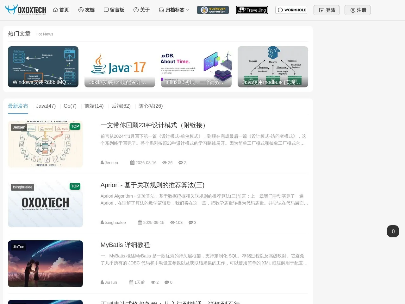Switch to the 随心帖(26) tab
The image size is (405, 304).
click(x=151, y=106)
